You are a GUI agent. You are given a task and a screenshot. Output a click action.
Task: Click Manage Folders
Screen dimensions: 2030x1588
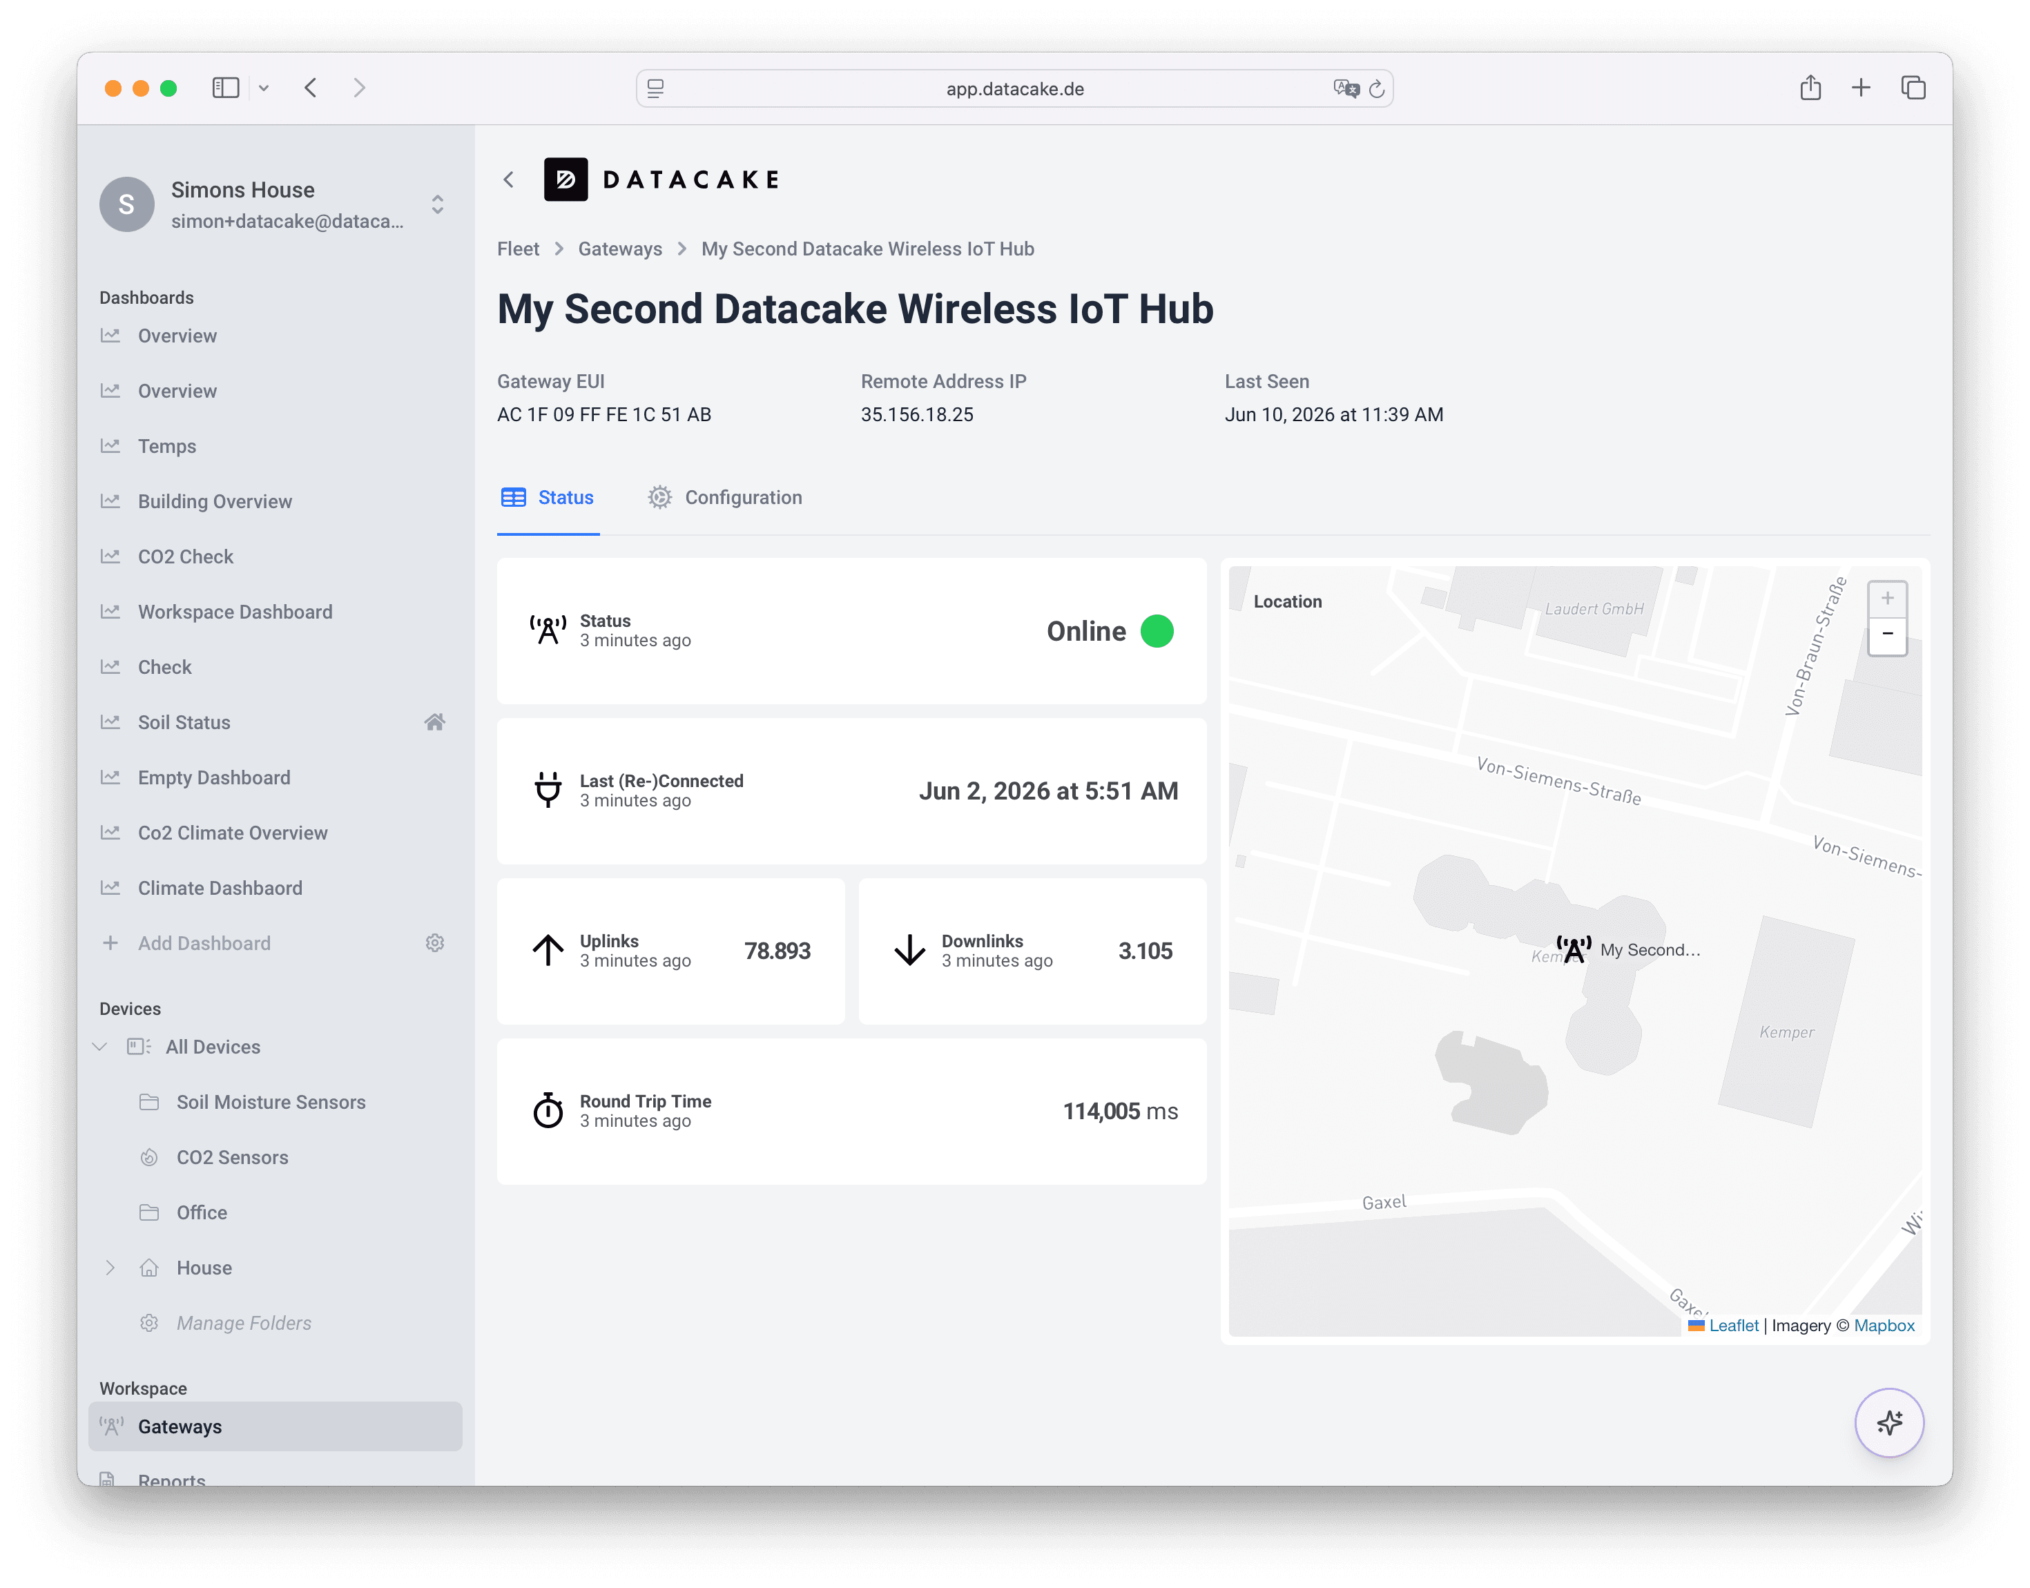(x=244, y=1323)
